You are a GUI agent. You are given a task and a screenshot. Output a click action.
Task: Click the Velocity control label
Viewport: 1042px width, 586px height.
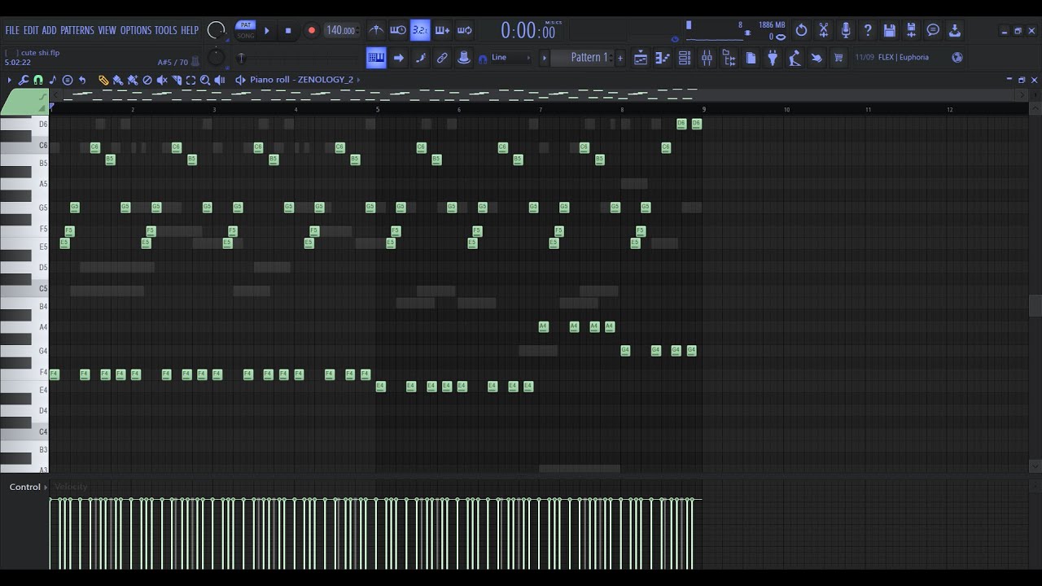[71, 487]
